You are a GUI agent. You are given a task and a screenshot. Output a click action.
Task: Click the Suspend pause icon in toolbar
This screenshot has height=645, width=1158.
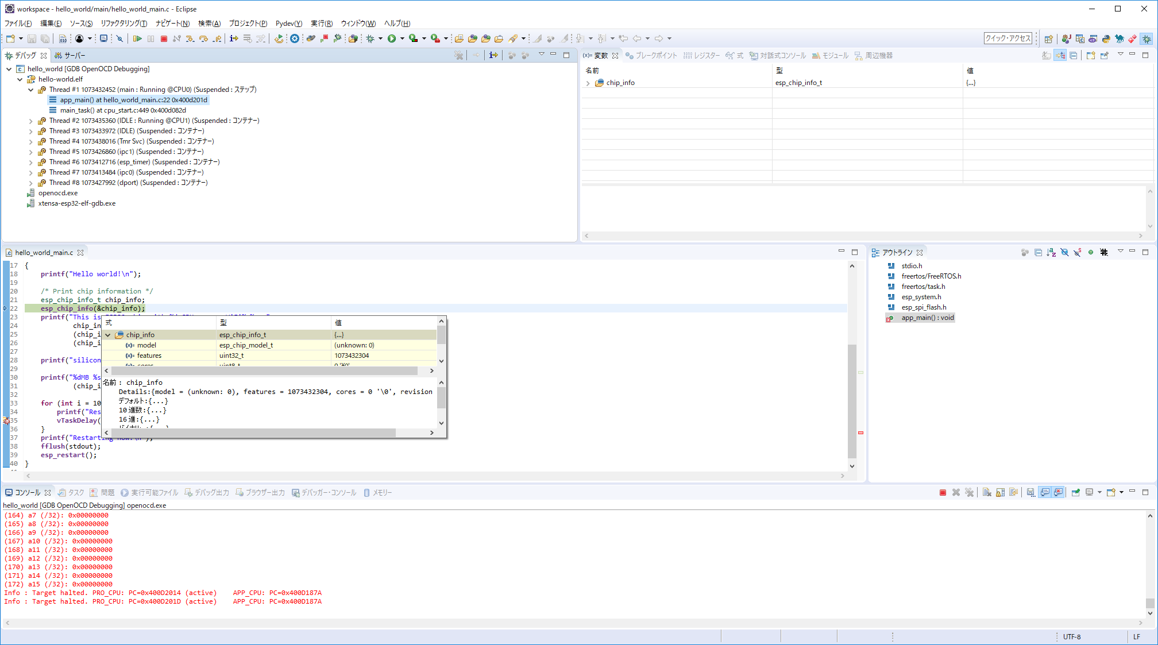150,38
